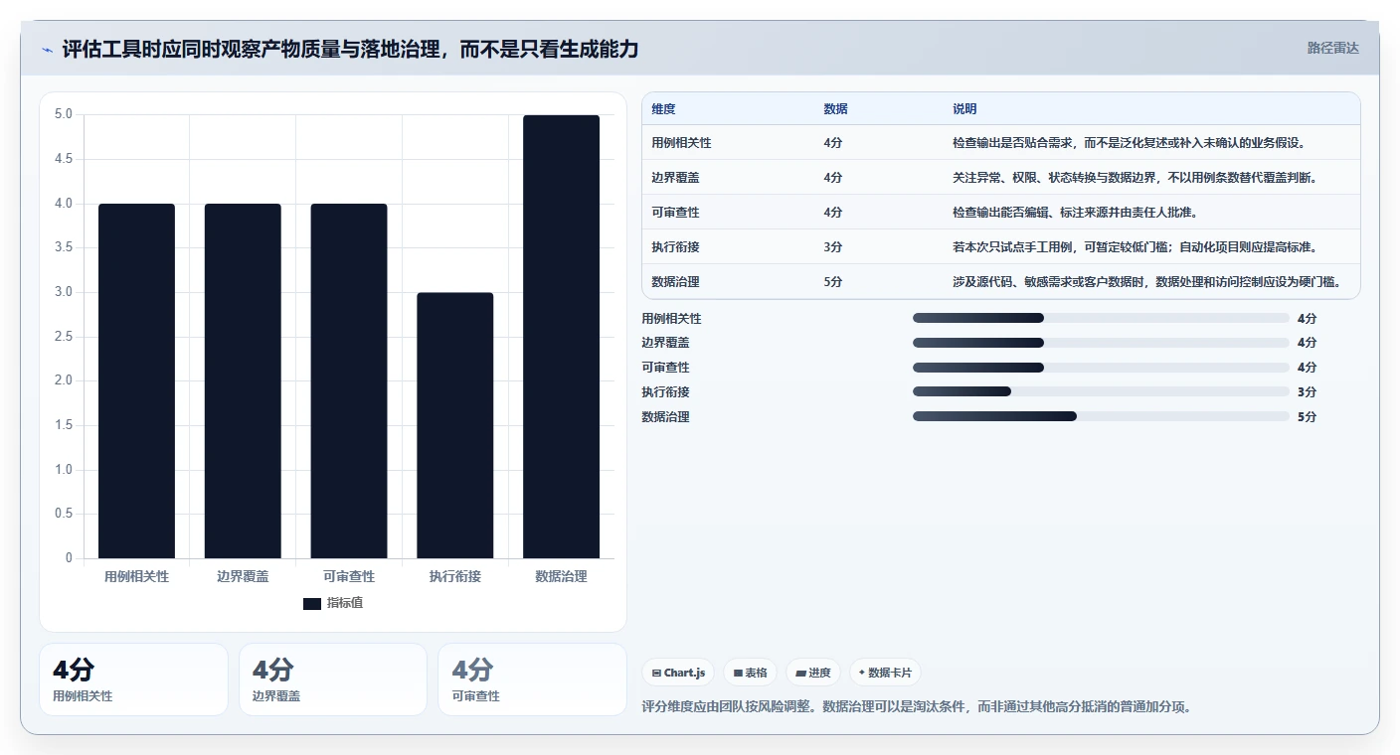Click the 可审查性 x-axis label
The width and height of the screenshot is (1400, 755).
(x=349, y=576)
